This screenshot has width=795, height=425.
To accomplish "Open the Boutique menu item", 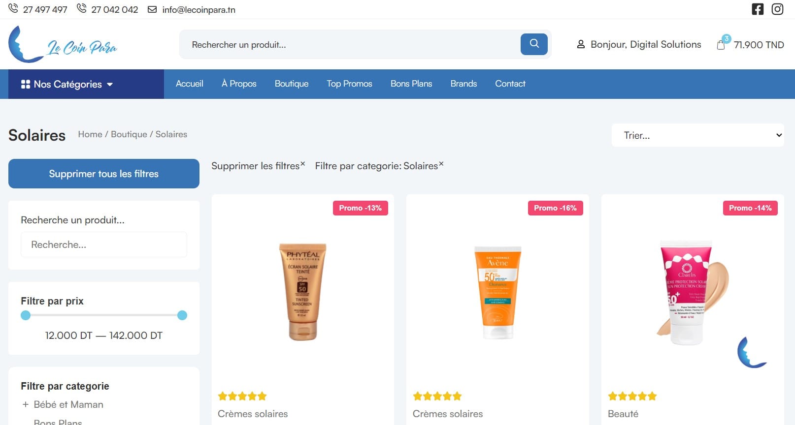I will pyautogui.click(x=292, y=84).
